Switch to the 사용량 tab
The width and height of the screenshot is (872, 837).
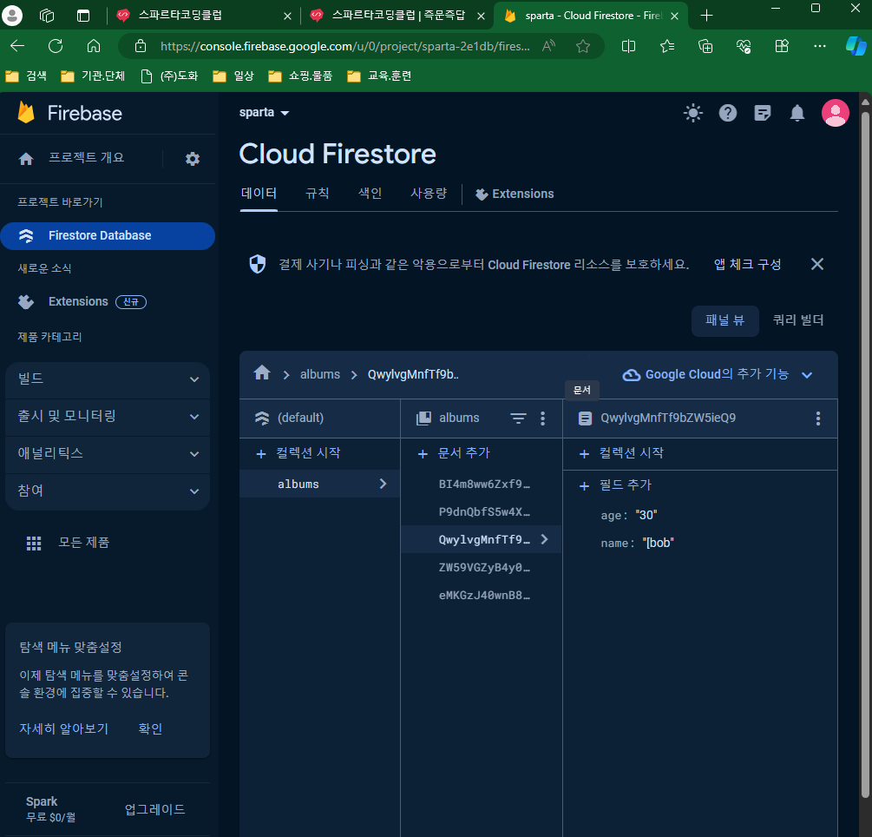[x=429, y=194]
